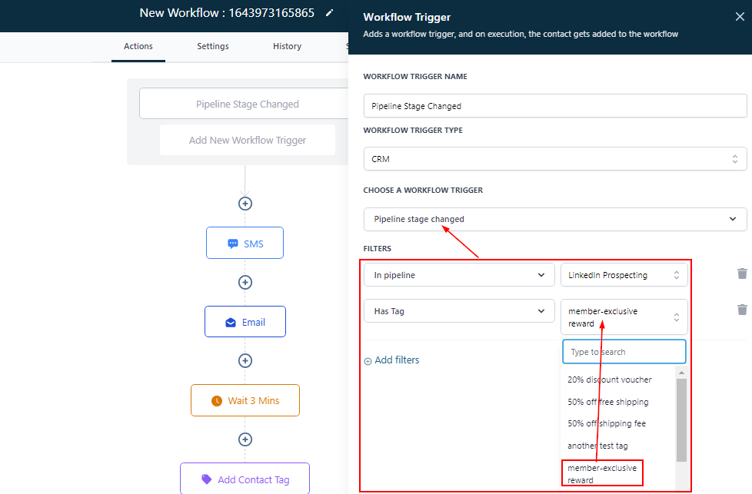Edit workflow name with the pencil icon
This screenshot has height=494, width=752.
click(329, 13)
